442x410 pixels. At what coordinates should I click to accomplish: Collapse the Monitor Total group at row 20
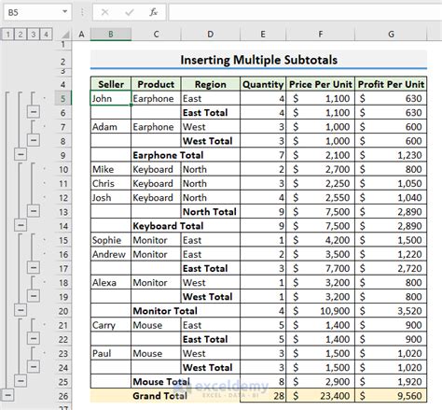(21, 310)
